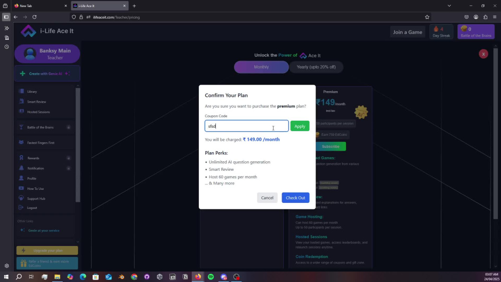Focus the Coupon Code input field

click(x=246, y=126)
